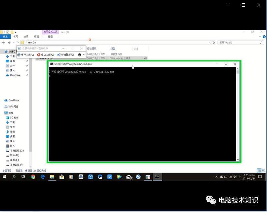The image size is (267, 212).
Task: Select the tree.exe.bat file
Action: coord(47,58)
